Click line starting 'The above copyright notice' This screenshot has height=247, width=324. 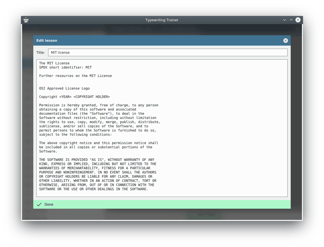pos(98,143)
